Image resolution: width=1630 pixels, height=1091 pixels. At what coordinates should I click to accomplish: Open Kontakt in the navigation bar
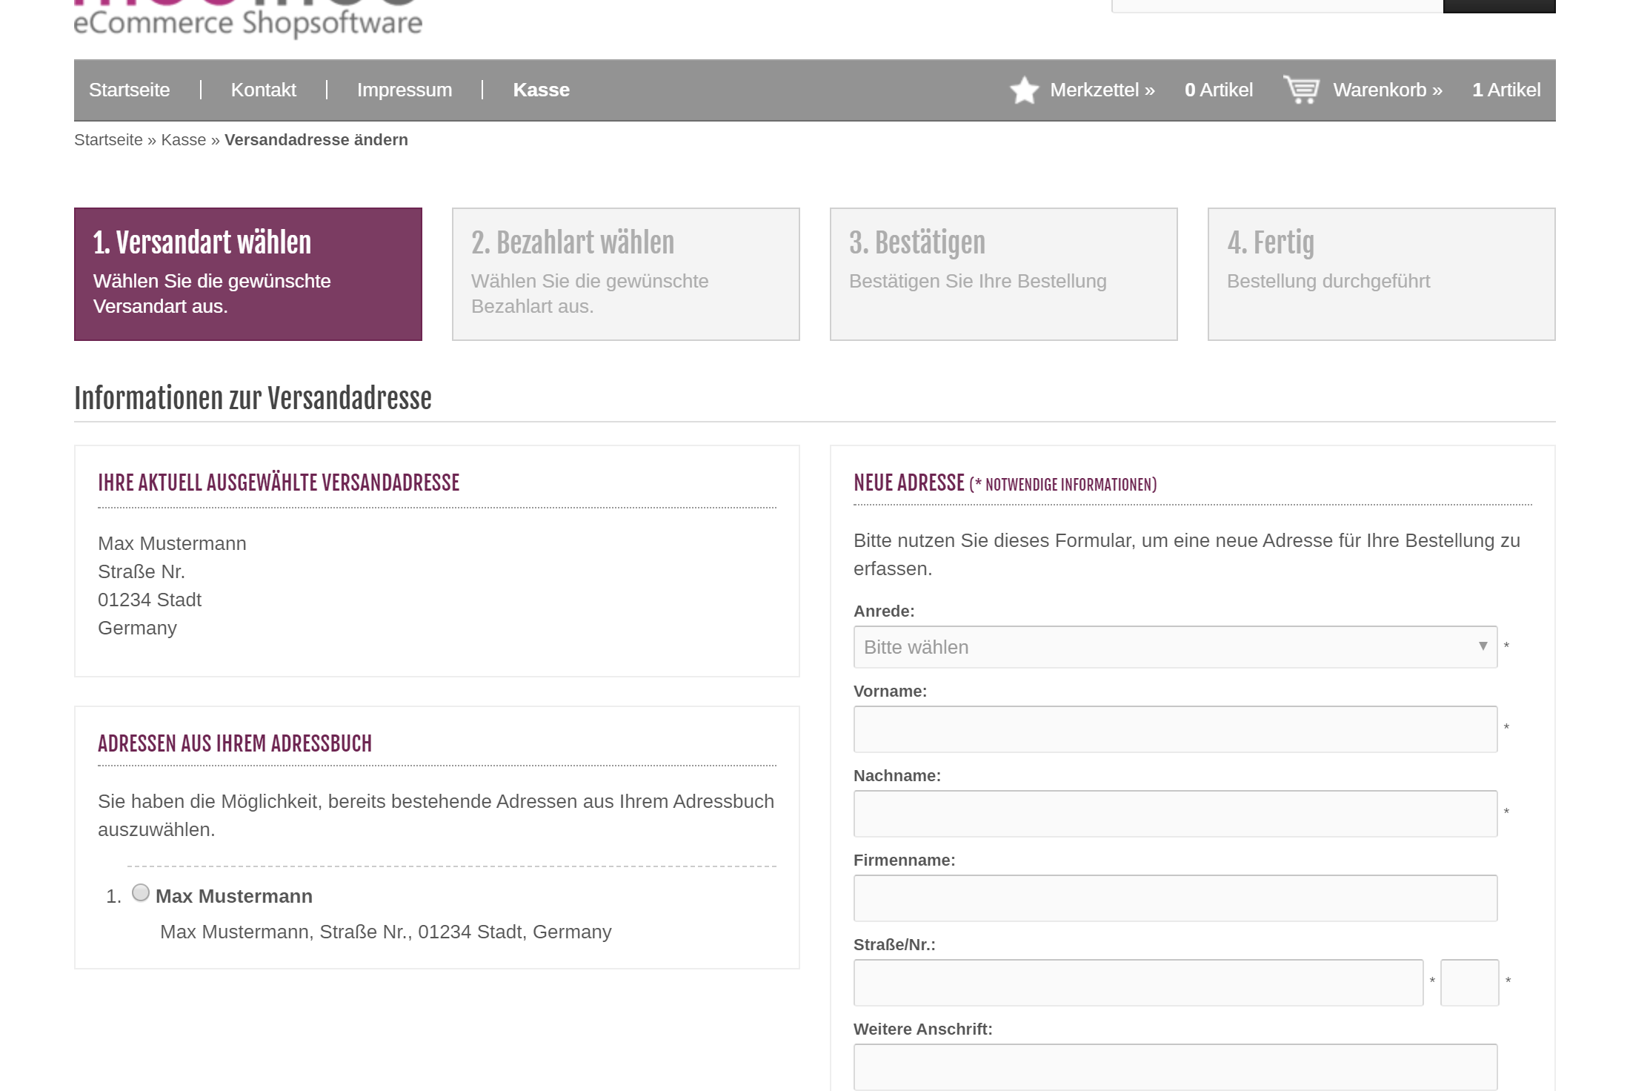point(263,90)
